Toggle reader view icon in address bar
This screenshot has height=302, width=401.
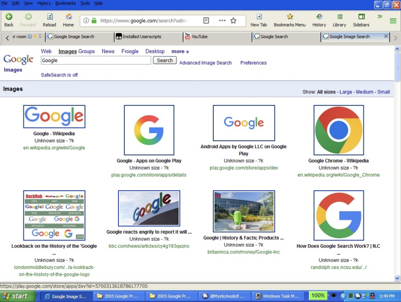coord(206,21)
